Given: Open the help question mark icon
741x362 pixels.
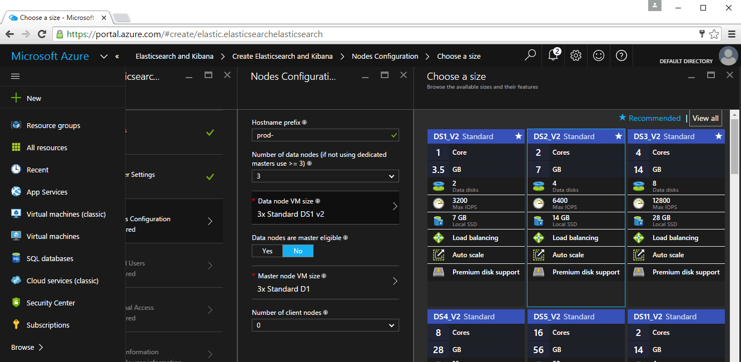Looking at the screenshot, I should tap(621, 55).
